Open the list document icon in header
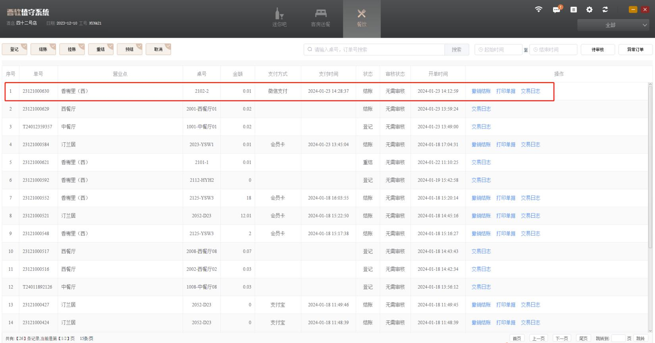 coord(574,10)
